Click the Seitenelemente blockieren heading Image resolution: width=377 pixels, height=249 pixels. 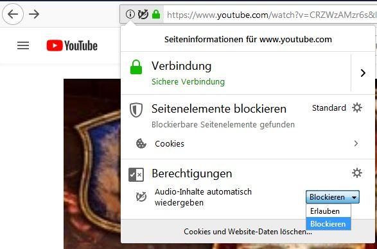pos(219,109)
